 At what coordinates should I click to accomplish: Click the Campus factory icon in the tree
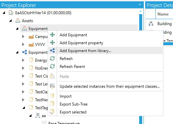31,37
